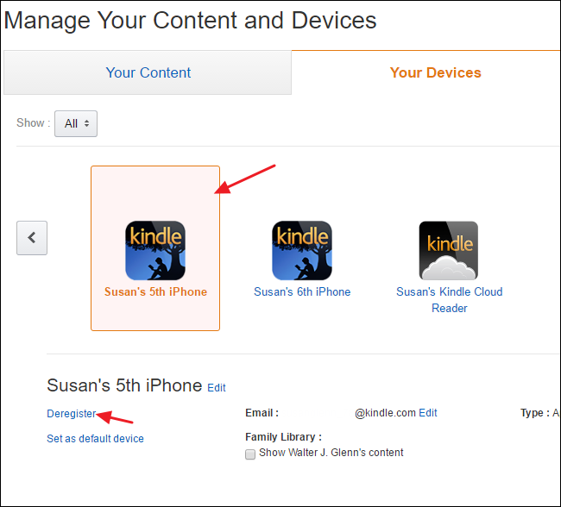Click Susan's 5th iPhone Kindle icon

coord(155,250)
